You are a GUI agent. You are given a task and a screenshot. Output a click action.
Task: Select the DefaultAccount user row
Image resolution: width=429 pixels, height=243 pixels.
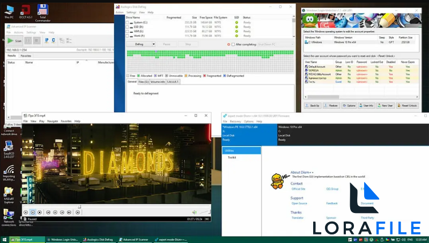tap(361, 66)
